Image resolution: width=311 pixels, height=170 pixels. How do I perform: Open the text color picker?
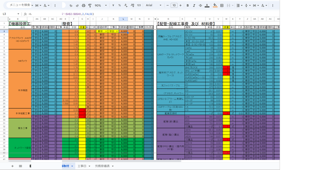[x=207, y=6]
